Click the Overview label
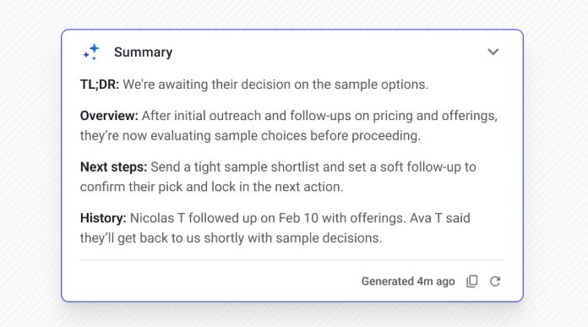 109,116
